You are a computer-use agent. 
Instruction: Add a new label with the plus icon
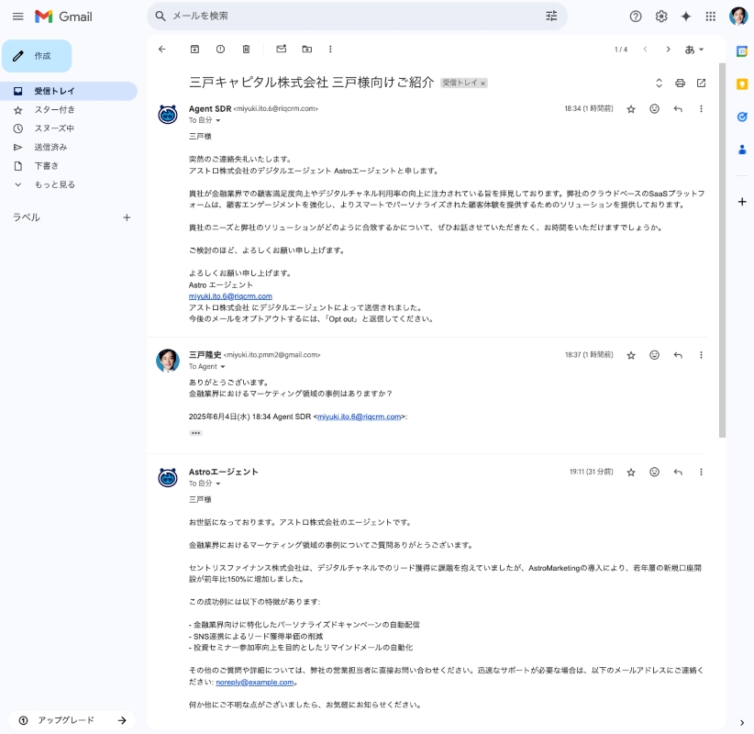coord(127,217)
